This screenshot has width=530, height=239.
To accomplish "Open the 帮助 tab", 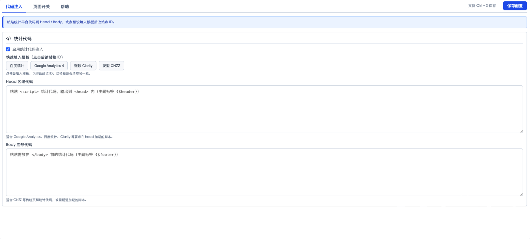I will click(65, 7).
